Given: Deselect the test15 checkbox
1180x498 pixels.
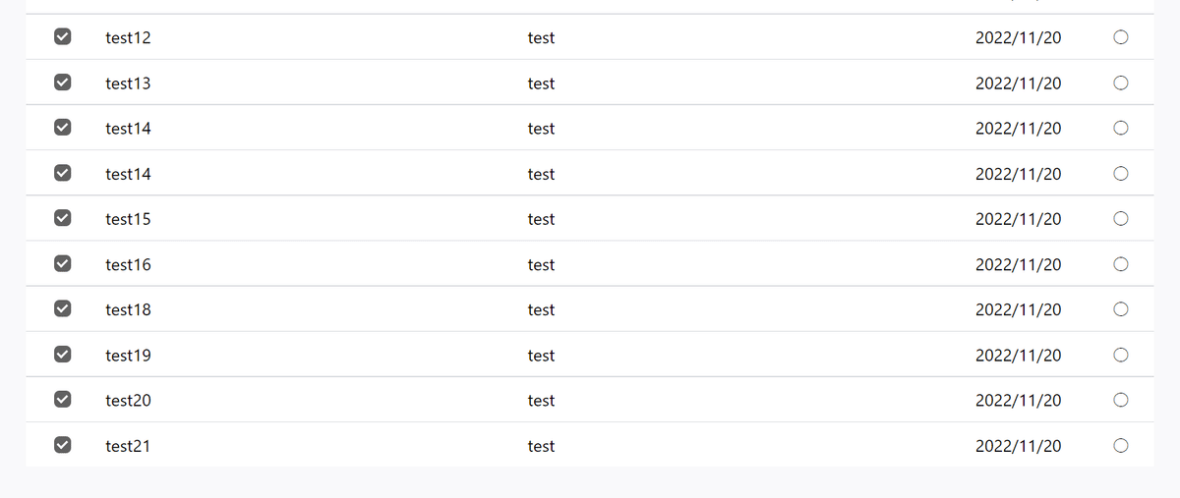Looking at the screenshot, I should click(62, 218).
